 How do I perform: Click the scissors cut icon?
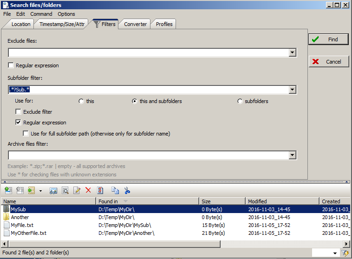127,190
